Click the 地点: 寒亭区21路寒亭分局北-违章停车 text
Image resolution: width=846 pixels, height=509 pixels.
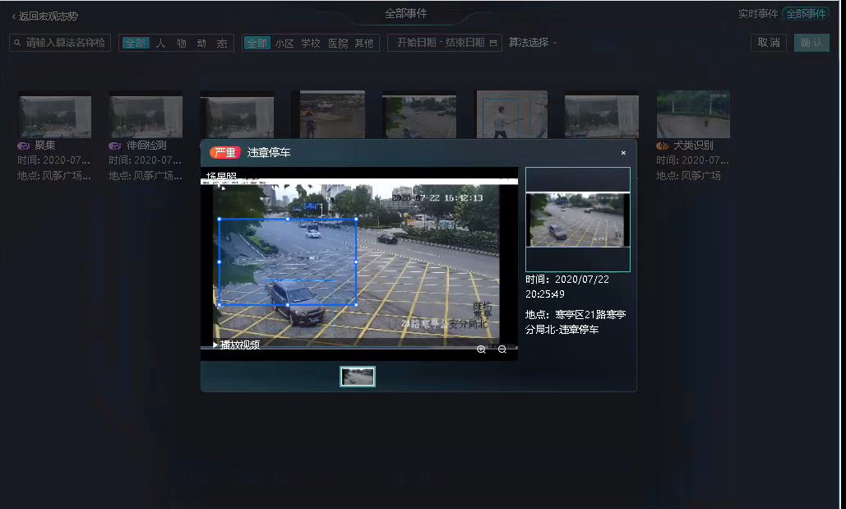[576, 322]
